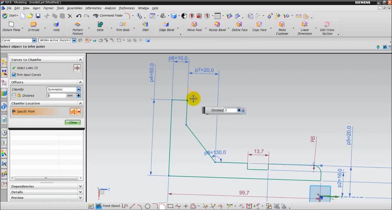Image resolution: width=392 pixels, height=210 pixels.
Task: Select the Linear Dimension tool
Action: tap(304, 28)
